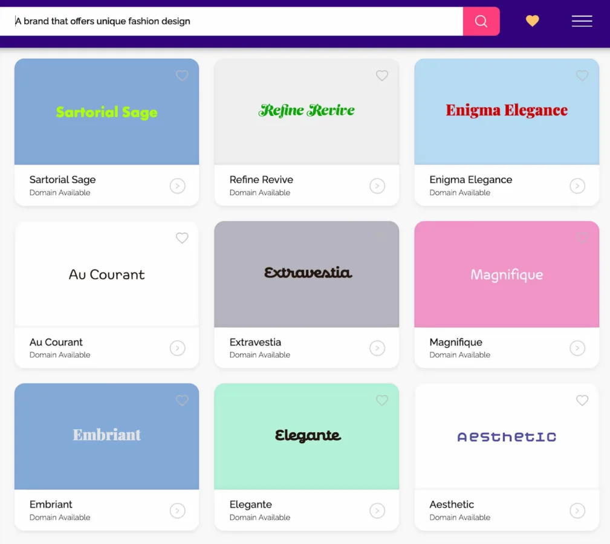Select the Aesthetic logo preview

pos(507,436)
